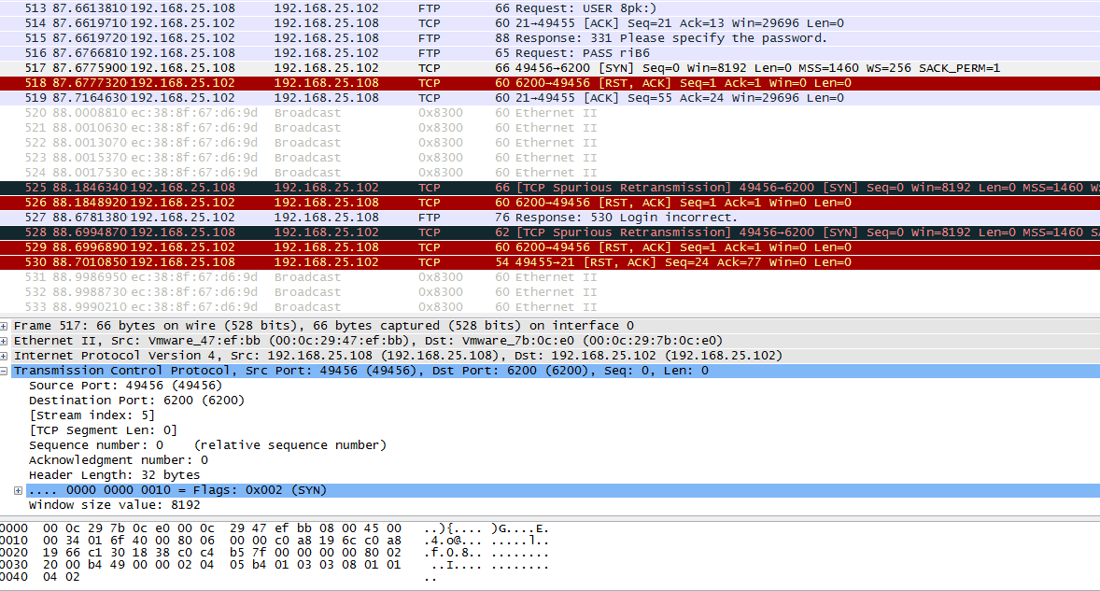Click the Destination Port: 6200 field
The width and height of the screenshot is (1100, 591).
136,401
